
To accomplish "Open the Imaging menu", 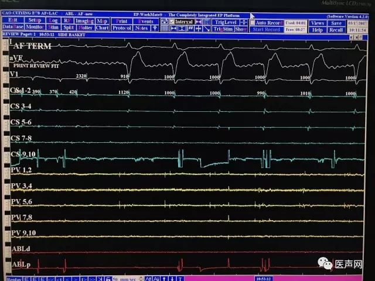I will pos(85,21).
